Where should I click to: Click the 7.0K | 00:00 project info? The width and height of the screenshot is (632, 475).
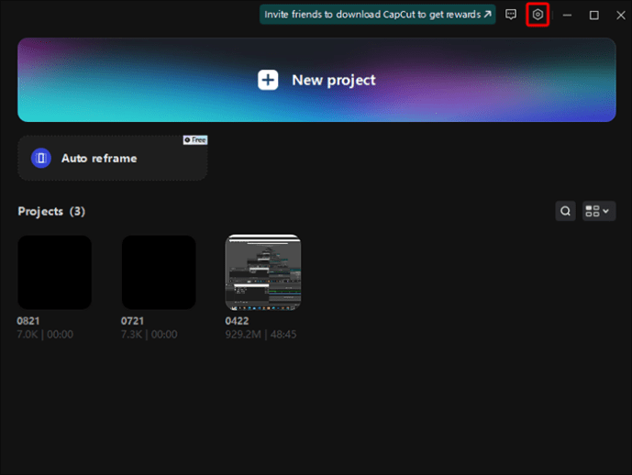[45, 335]
